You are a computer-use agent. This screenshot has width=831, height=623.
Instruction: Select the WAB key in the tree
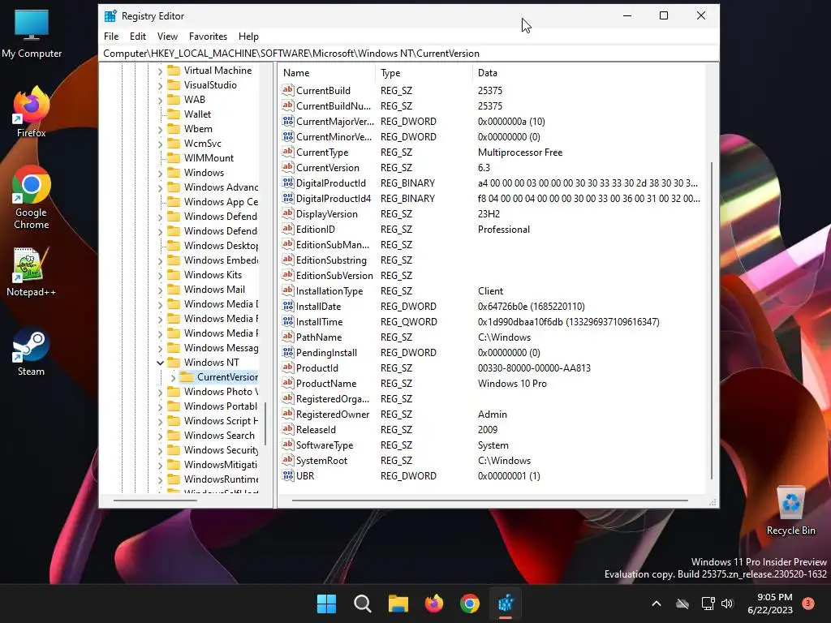point(195,100)
